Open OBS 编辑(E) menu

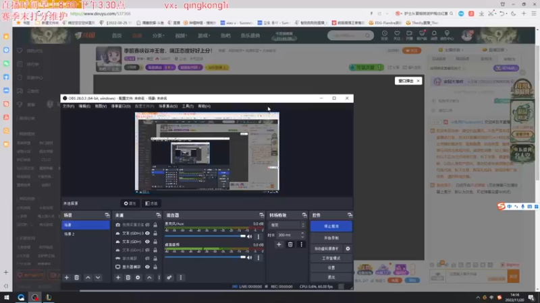click(84, 106)
